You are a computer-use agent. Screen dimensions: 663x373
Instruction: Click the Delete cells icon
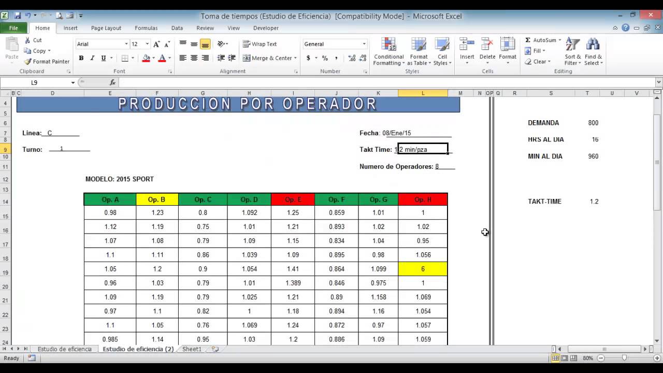click(487, 45)
